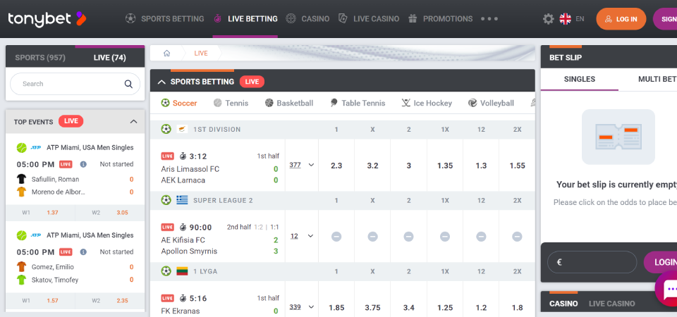Switch to LIVE (74) tab
The height and width of the screenshot is (317, 677).
pyautogui.click(x=110, y=57)
